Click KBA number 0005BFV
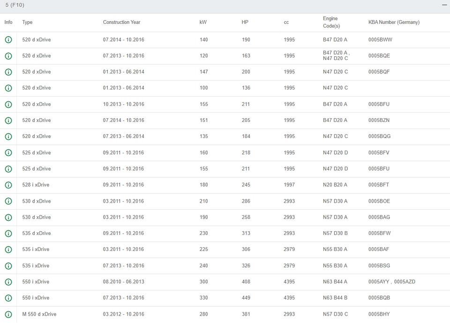 (379, 152)
